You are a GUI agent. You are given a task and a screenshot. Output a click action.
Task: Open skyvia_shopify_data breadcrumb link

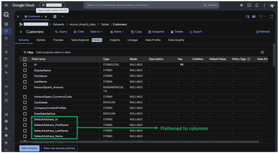point(83,24)
